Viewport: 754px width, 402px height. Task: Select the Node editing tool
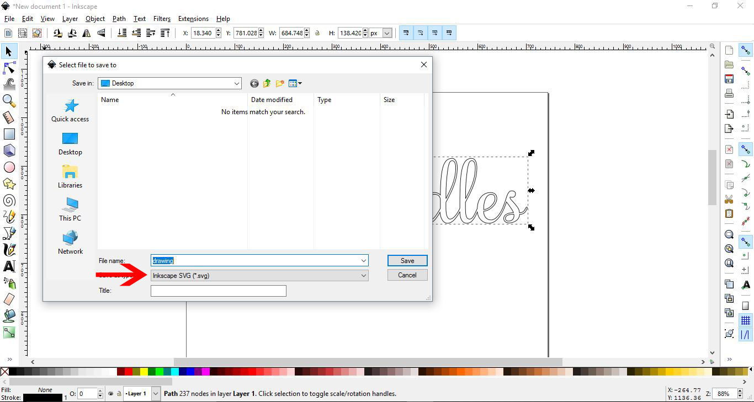point(9,68)
